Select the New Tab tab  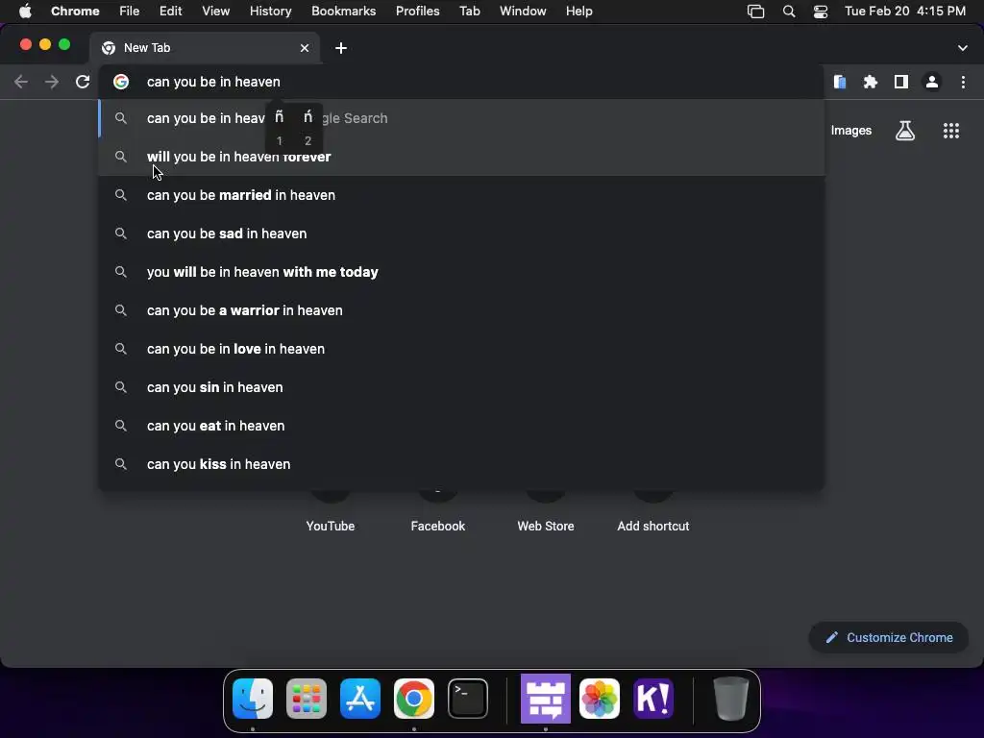coord(205,48)
